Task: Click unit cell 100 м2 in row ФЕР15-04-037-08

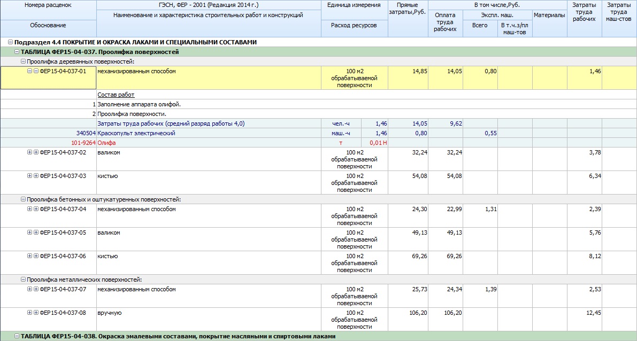Action: coord(354,319)
